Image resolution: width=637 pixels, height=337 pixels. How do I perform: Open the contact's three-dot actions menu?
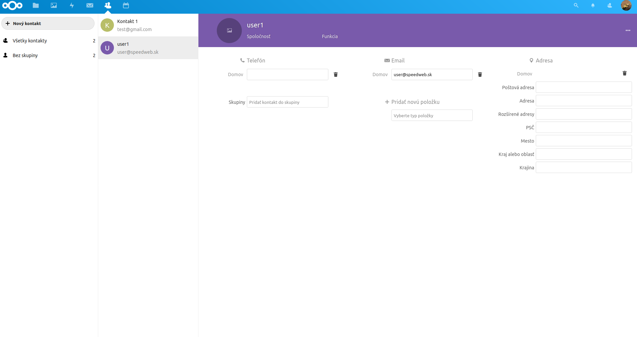[628, 30]
